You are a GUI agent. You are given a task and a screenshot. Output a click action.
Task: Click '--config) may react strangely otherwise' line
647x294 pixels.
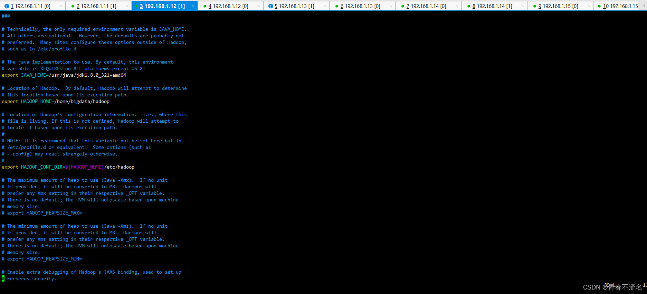60,154
